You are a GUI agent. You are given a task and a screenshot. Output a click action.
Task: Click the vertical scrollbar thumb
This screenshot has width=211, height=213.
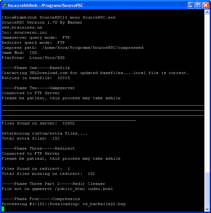207,189
